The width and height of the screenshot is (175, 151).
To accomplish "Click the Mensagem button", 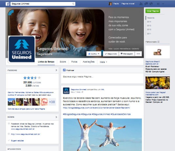I will point(127,54).
